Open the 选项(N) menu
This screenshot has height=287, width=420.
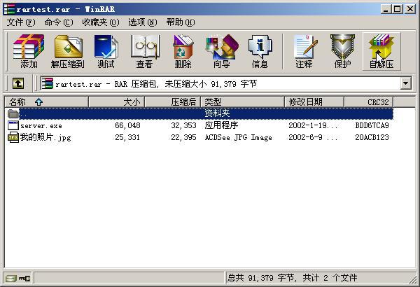(143, 22)
